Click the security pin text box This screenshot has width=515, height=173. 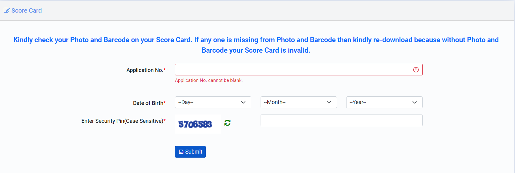[342, 120]
